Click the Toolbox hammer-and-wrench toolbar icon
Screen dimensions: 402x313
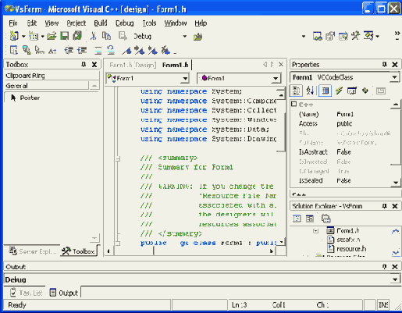355,36
